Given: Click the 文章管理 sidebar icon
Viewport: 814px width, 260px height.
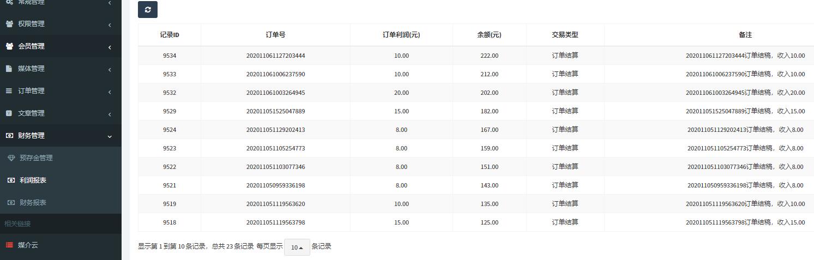Looking at the screenshot, I should (x=9, y=113).
